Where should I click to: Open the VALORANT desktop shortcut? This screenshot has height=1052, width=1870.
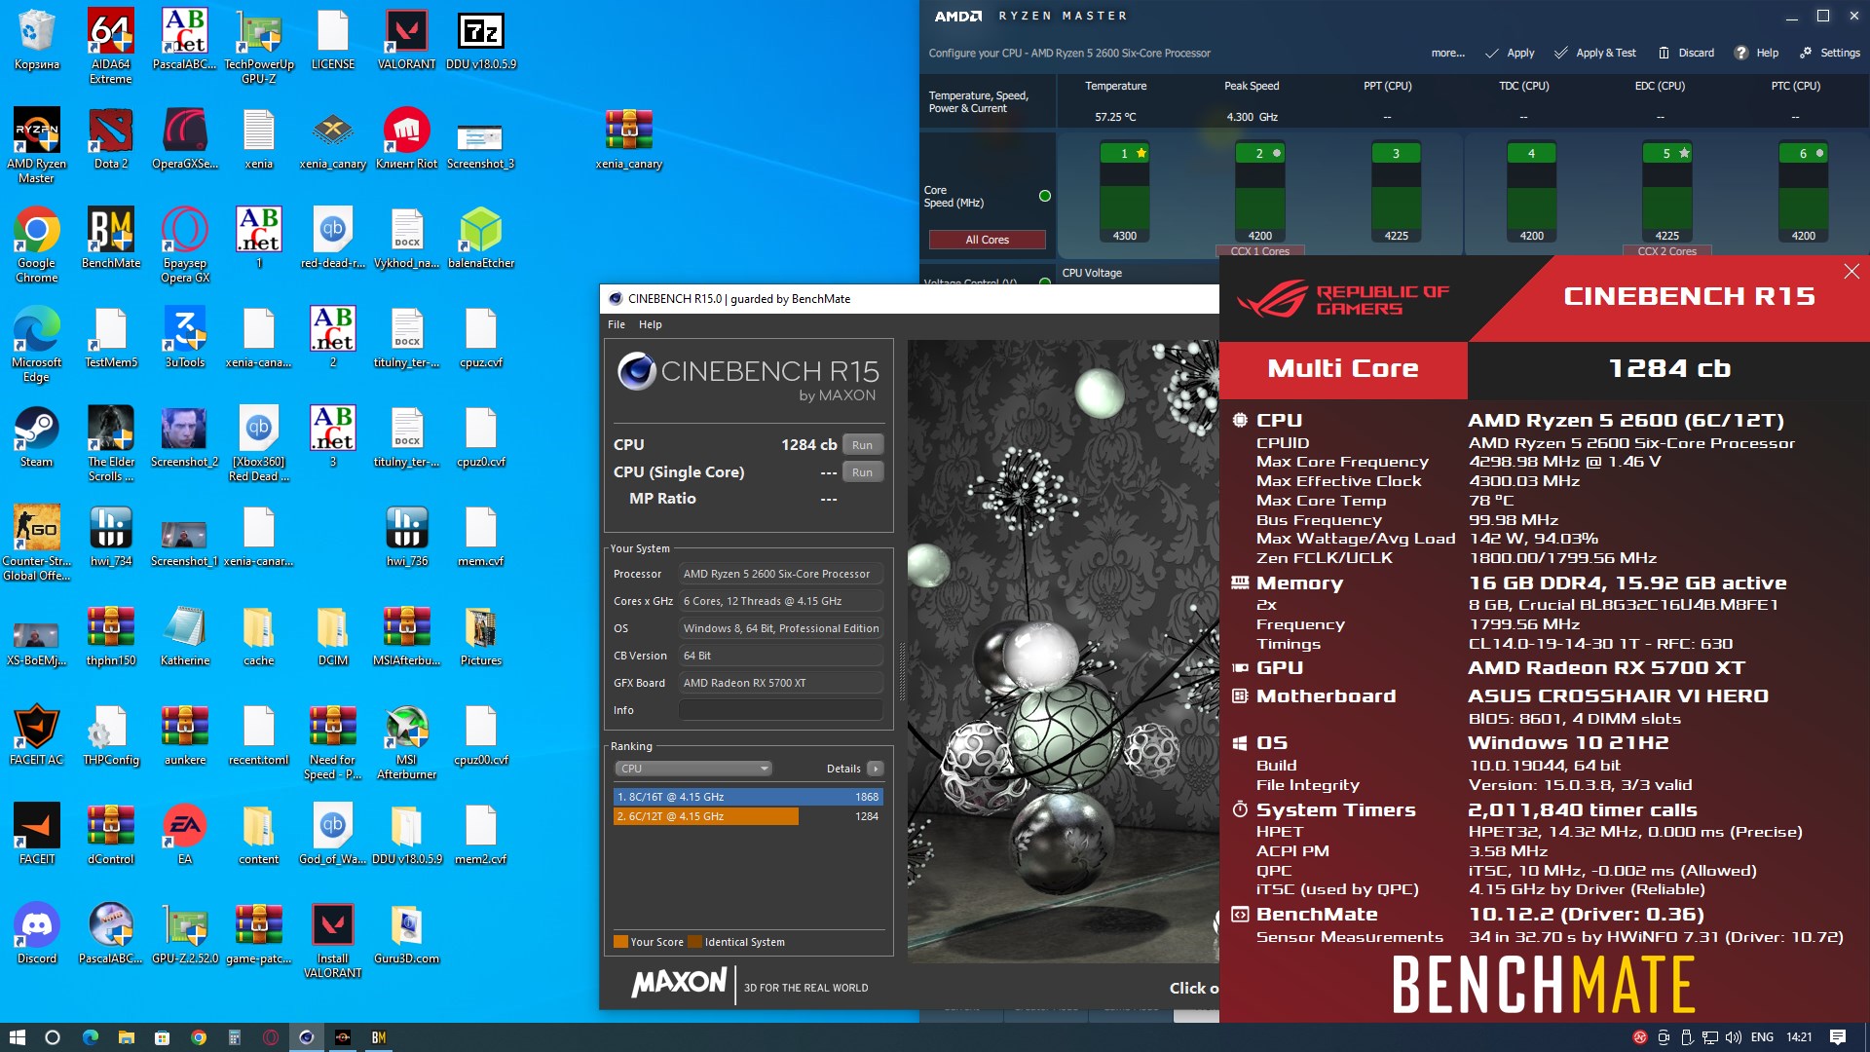(407, 39)
